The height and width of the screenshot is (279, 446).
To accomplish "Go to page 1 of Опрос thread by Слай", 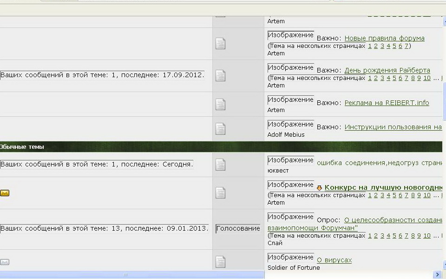I will coord(369,236).
